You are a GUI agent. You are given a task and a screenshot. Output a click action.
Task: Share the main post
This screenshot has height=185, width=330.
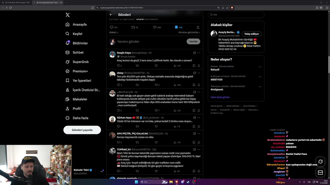click(x=198, y=27)
